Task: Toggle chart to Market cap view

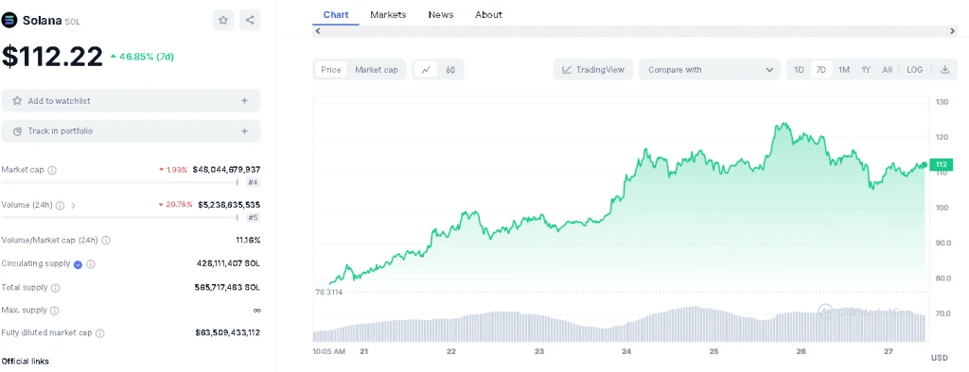Action: pyautogui.click(x=377, y=70)
